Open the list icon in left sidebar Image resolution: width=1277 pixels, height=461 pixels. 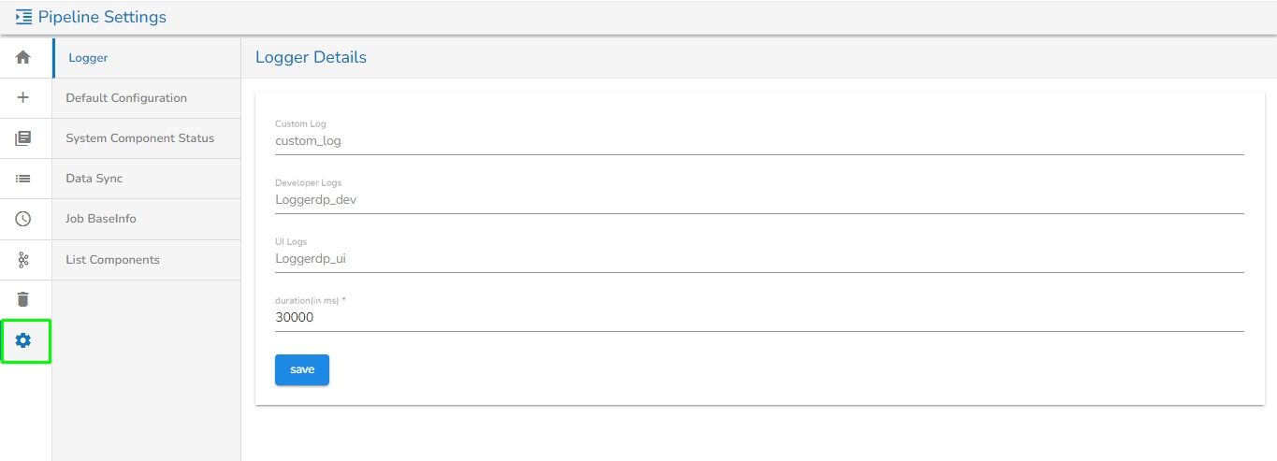pyautogui.click(x=23, y=179)
